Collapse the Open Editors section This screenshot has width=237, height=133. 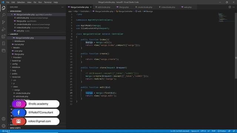pyautogui.click(x=16, y=11)
